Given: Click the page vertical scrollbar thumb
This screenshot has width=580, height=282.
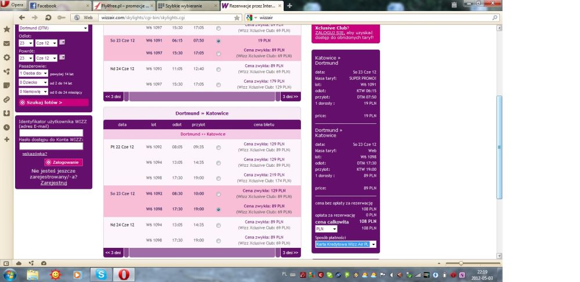Looking at the screenshot, I should coord(499,147).
